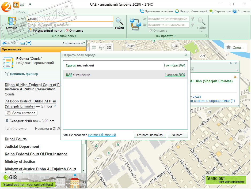
Task: Open the info card options menu arrow
Action: [237, 70]
